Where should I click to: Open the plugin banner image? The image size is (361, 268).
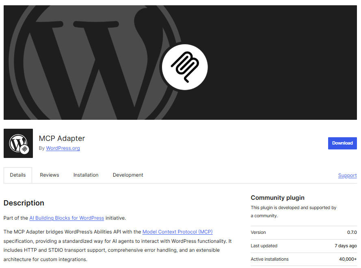point(180,63)
